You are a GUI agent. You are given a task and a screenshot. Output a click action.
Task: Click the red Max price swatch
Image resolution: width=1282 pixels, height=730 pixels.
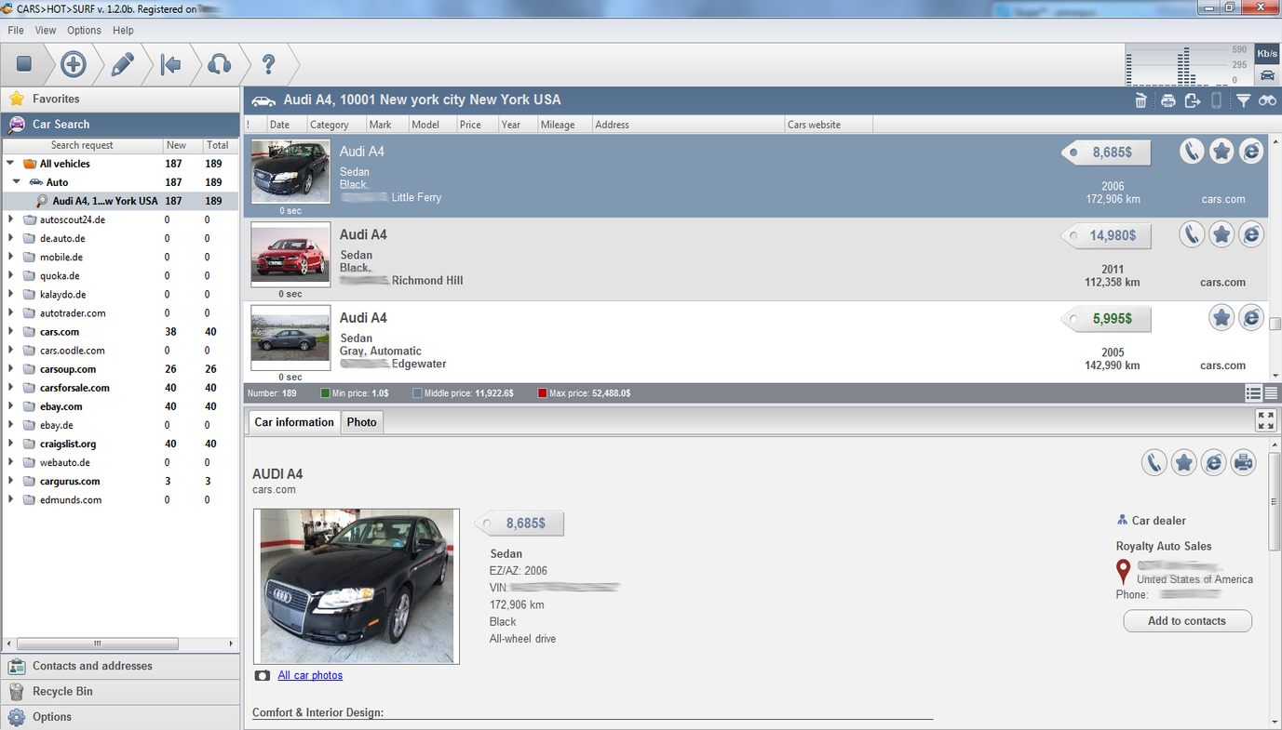tap(542, 393)
